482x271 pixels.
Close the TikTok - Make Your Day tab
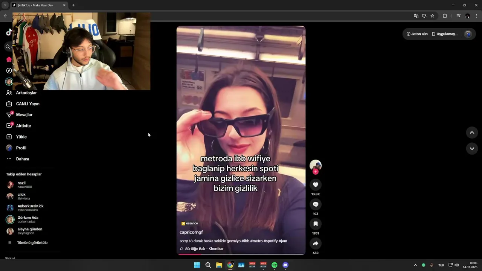click(x=64, y=5)
